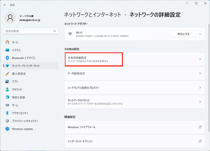The image size is (210, 151).
Task: Click the back arrow in title bar
Action: [x=4, y=5]
